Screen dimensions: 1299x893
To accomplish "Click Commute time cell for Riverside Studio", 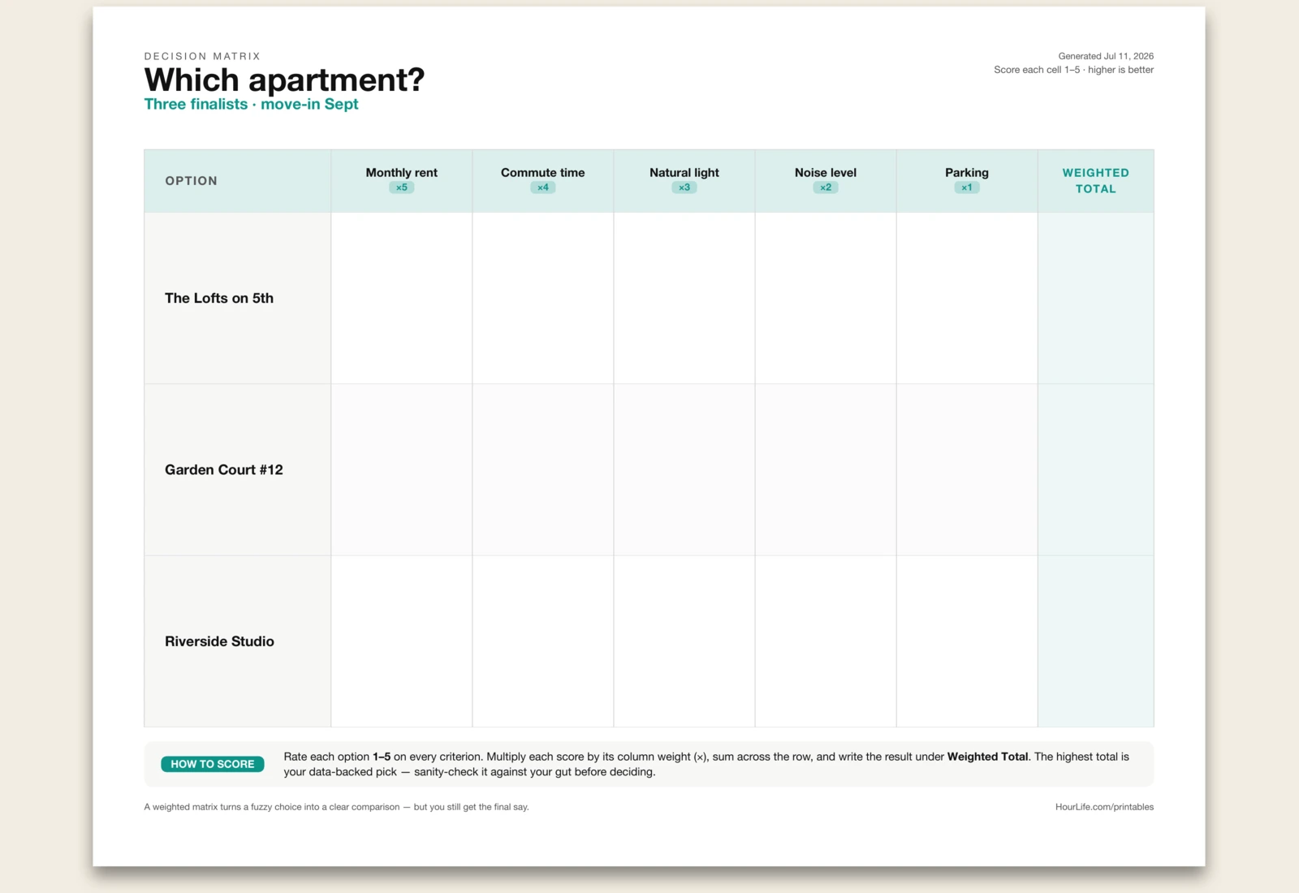I will (x=542, y=641).
